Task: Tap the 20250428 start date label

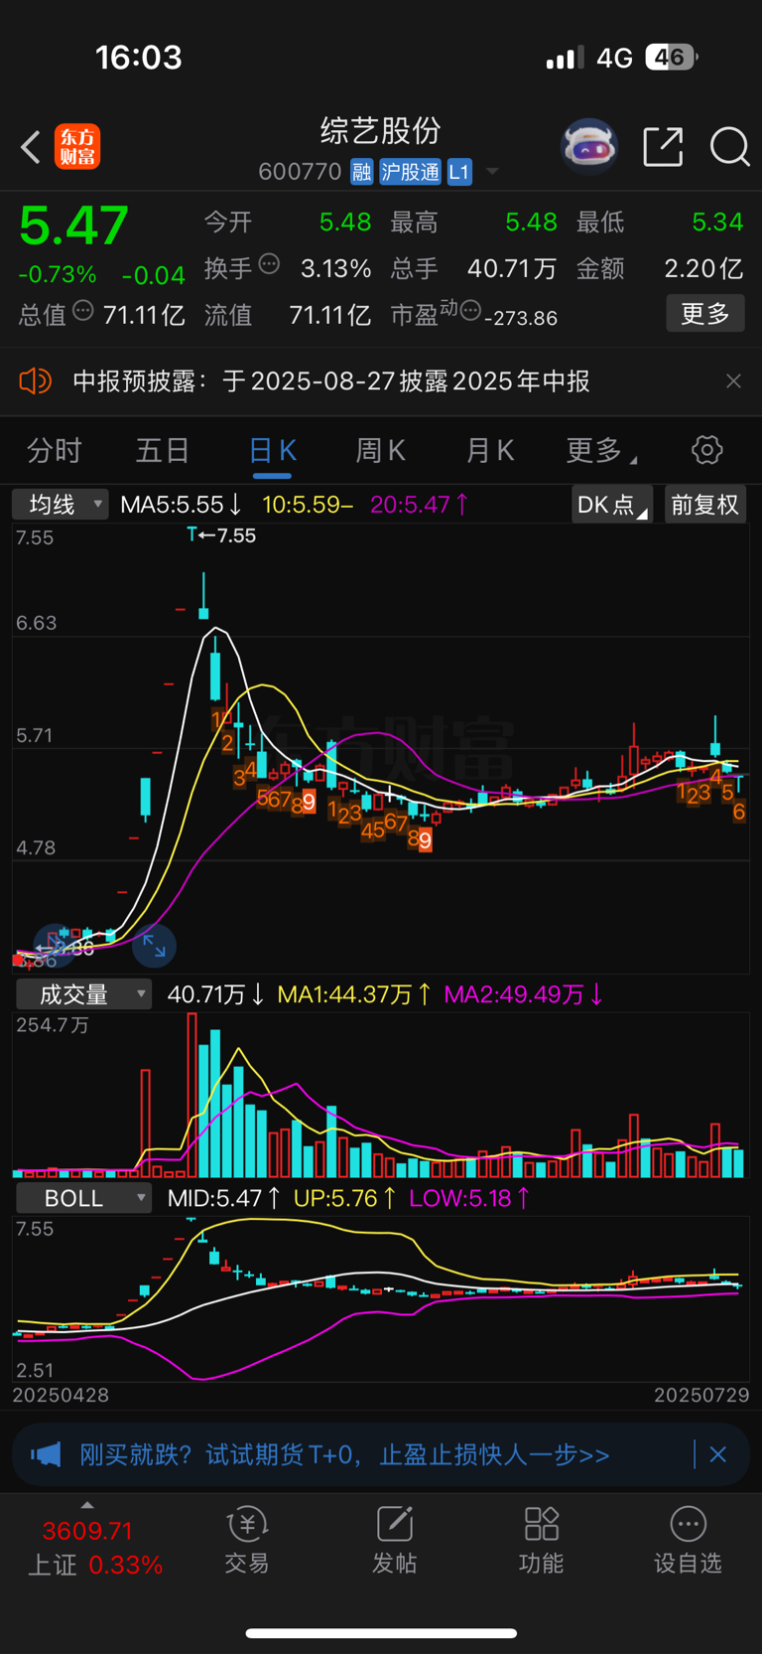Action: (61, 1395)
